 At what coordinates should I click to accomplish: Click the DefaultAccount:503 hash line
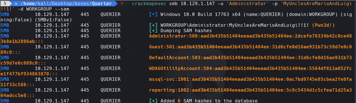pyautogui.click(x=251, y=57)
